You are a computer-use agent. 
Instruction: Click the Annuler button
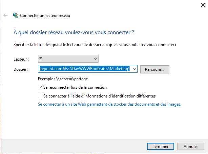point(191,147)
